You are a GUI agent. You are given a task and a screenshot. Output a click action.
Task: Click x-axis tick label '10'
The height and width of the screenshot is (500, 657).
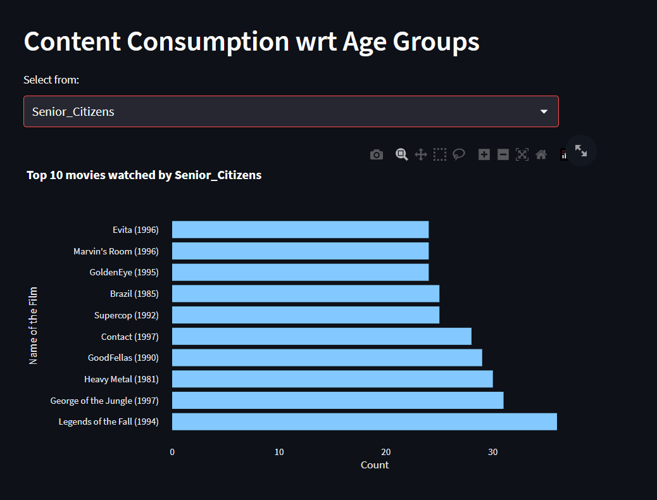pos(279,452)
